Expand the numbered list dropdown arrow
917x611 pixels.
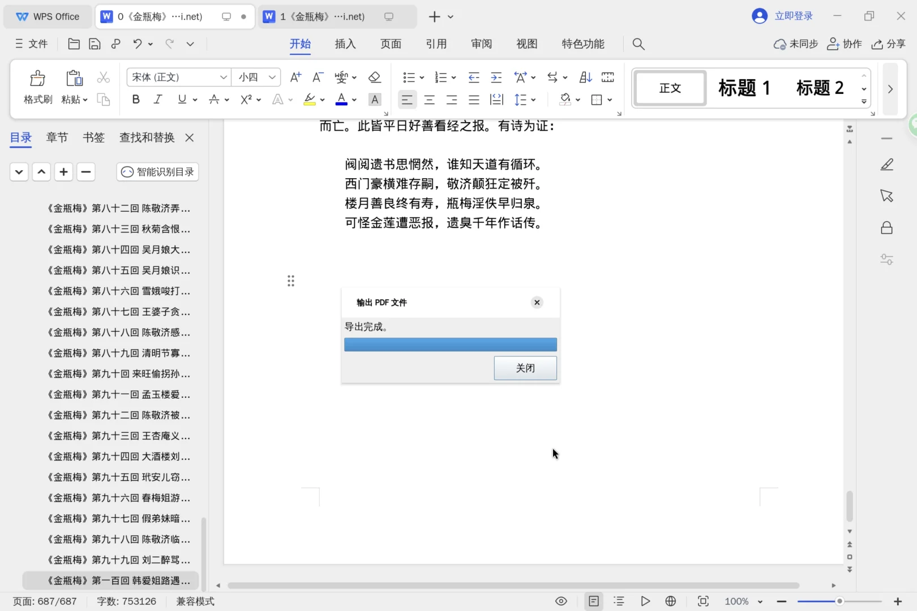(x=453, y=78)
